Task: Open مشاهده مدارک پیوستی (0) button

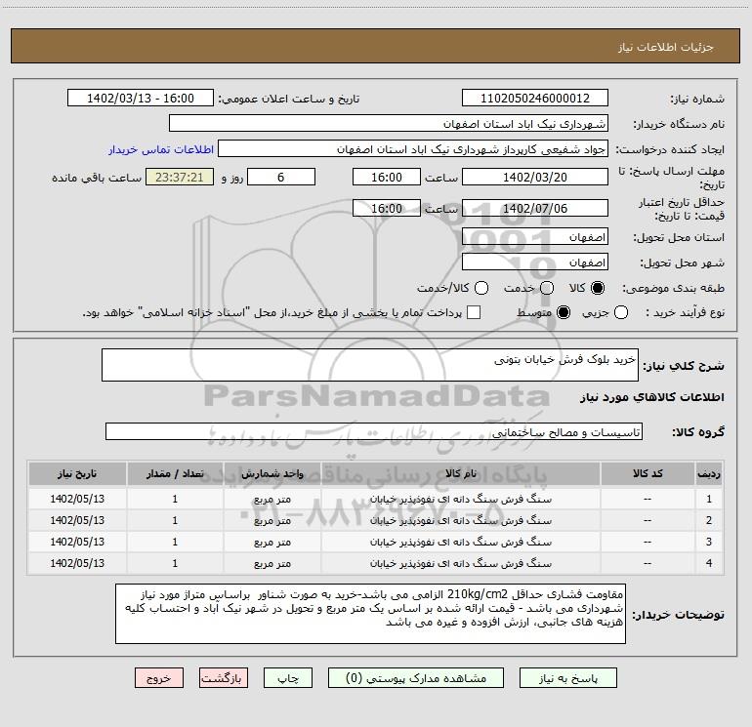Action: pyautogui.click(x=416, y=677)
